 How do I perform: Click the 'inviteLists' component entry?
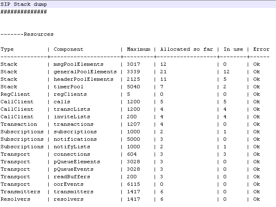(72, 117)
